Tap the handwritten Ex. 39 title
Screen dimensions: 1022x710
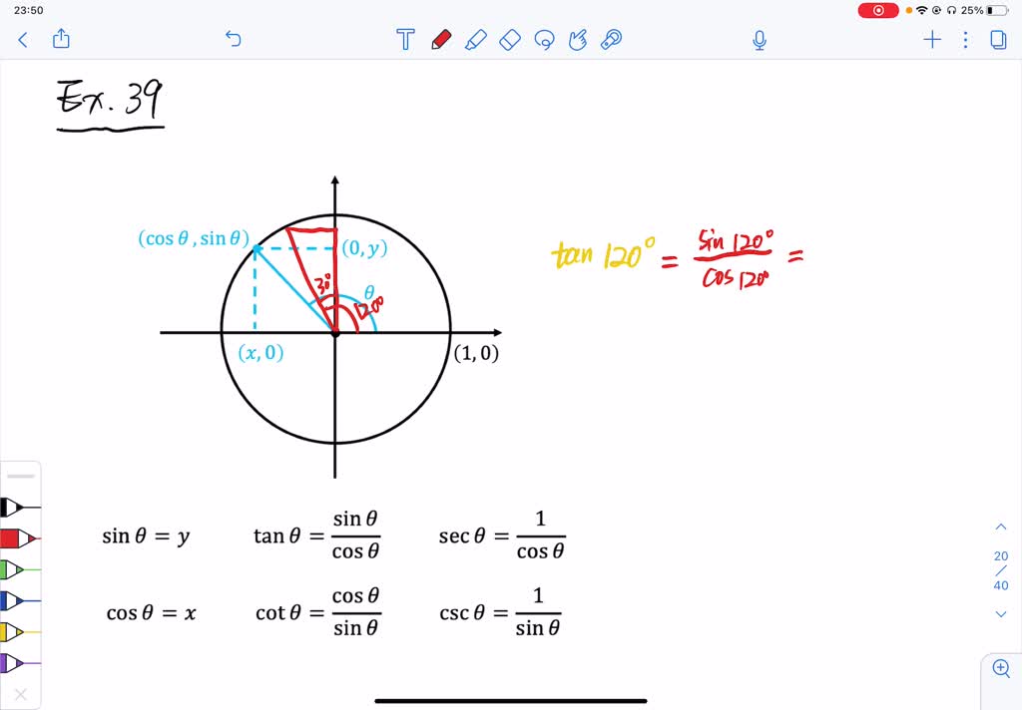pos(110,105)
